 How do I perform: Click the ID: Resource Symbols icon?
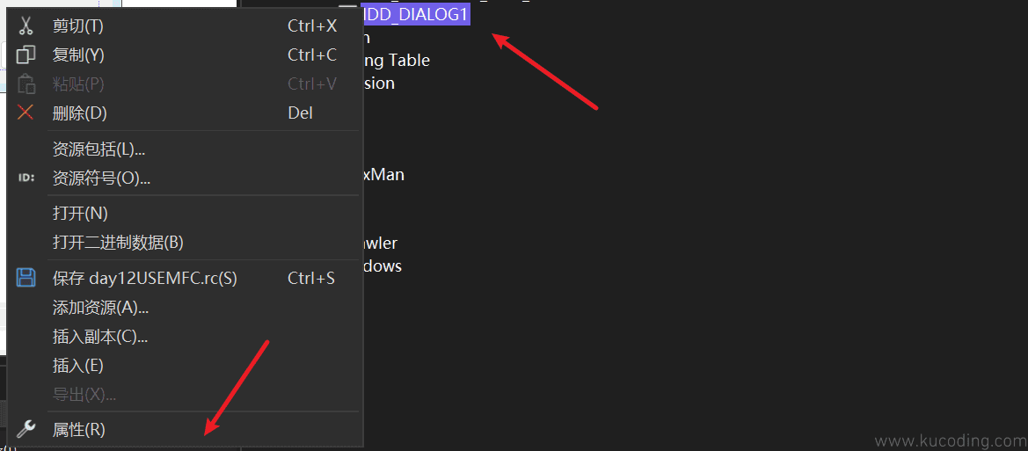pos(26,178)
